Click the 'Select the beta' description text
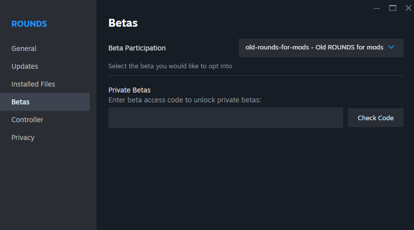Viewport: 414px width, 230px height. (x=170, y=66)
